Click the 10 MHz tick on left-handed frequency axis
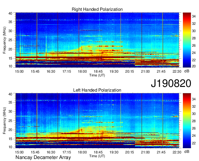This screenshot has width=199, height=161. point(10,147)
